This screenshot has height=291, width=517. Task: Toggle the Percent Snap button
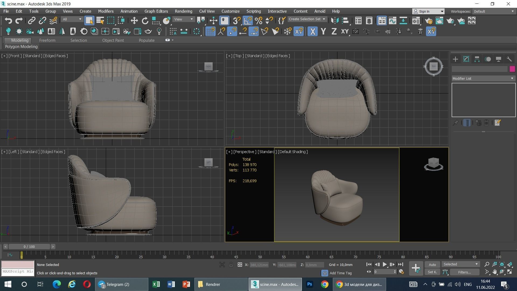pos(258,21)
